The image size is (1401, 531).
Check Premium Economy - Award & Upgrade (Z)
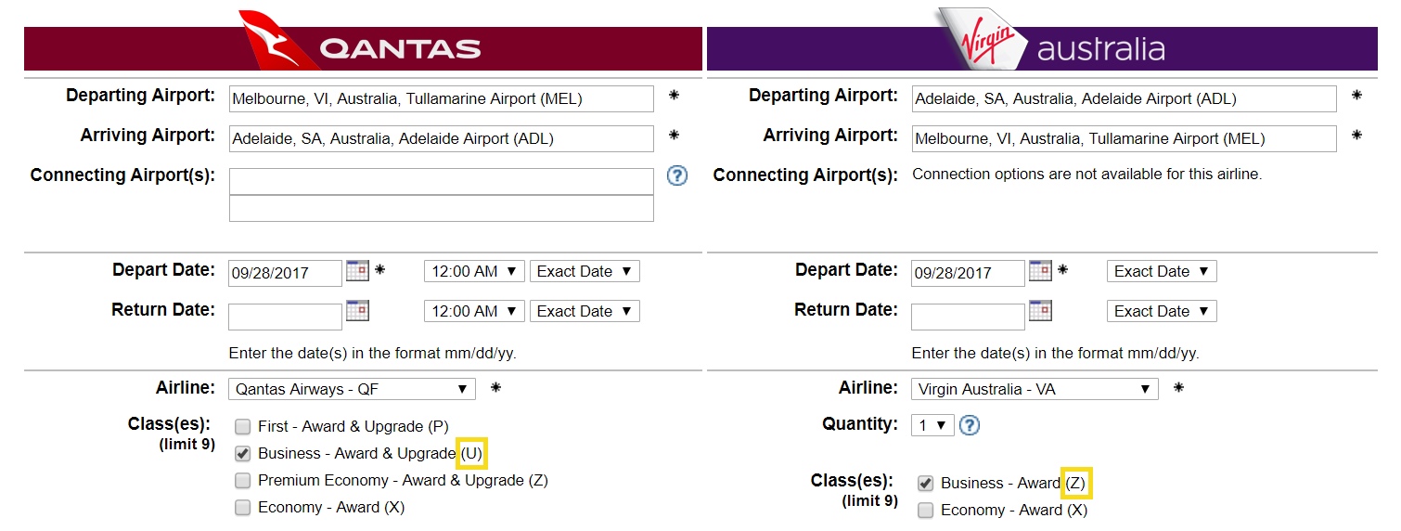point(242,481)
